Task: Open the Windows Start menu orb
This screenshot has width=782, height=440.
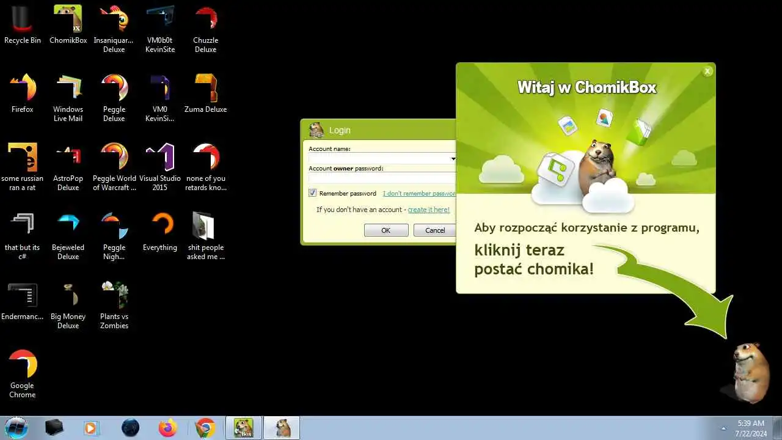Action: pos(16,428)
